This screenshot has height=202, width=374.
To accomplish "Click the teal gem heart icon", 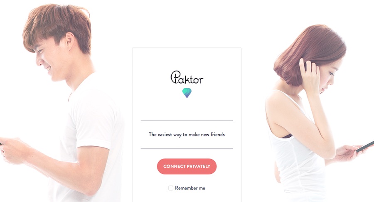I will pyautogui.click(x=187, y=93).
